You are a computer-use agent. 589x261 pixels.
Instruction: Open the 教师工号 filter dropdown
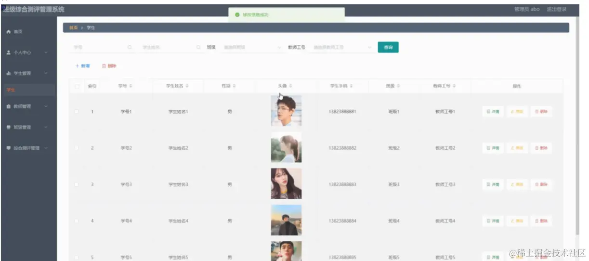coord(342,47)
